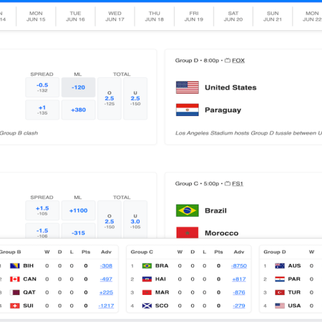Pick Under 3.0 at -105 total
Viewport: 322px width, 322px height.
[x=135, y=220]
